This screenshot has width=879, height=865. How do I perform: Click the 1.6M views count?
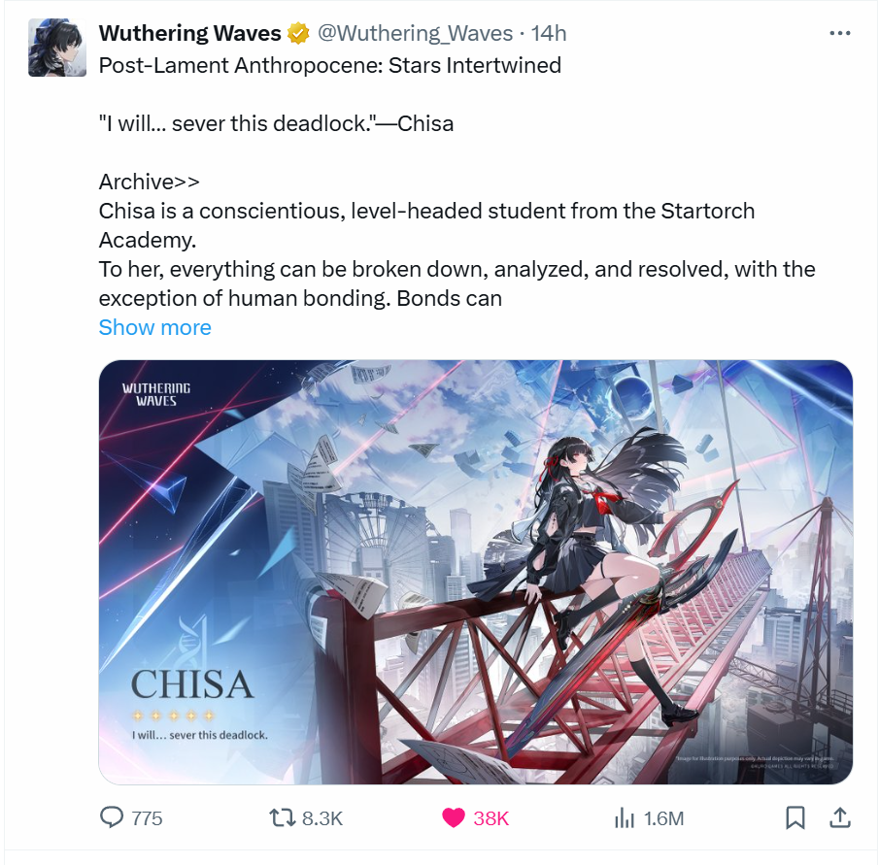[x=663, y=818]
